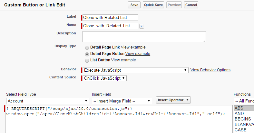Click inside the Description text area

144,36
